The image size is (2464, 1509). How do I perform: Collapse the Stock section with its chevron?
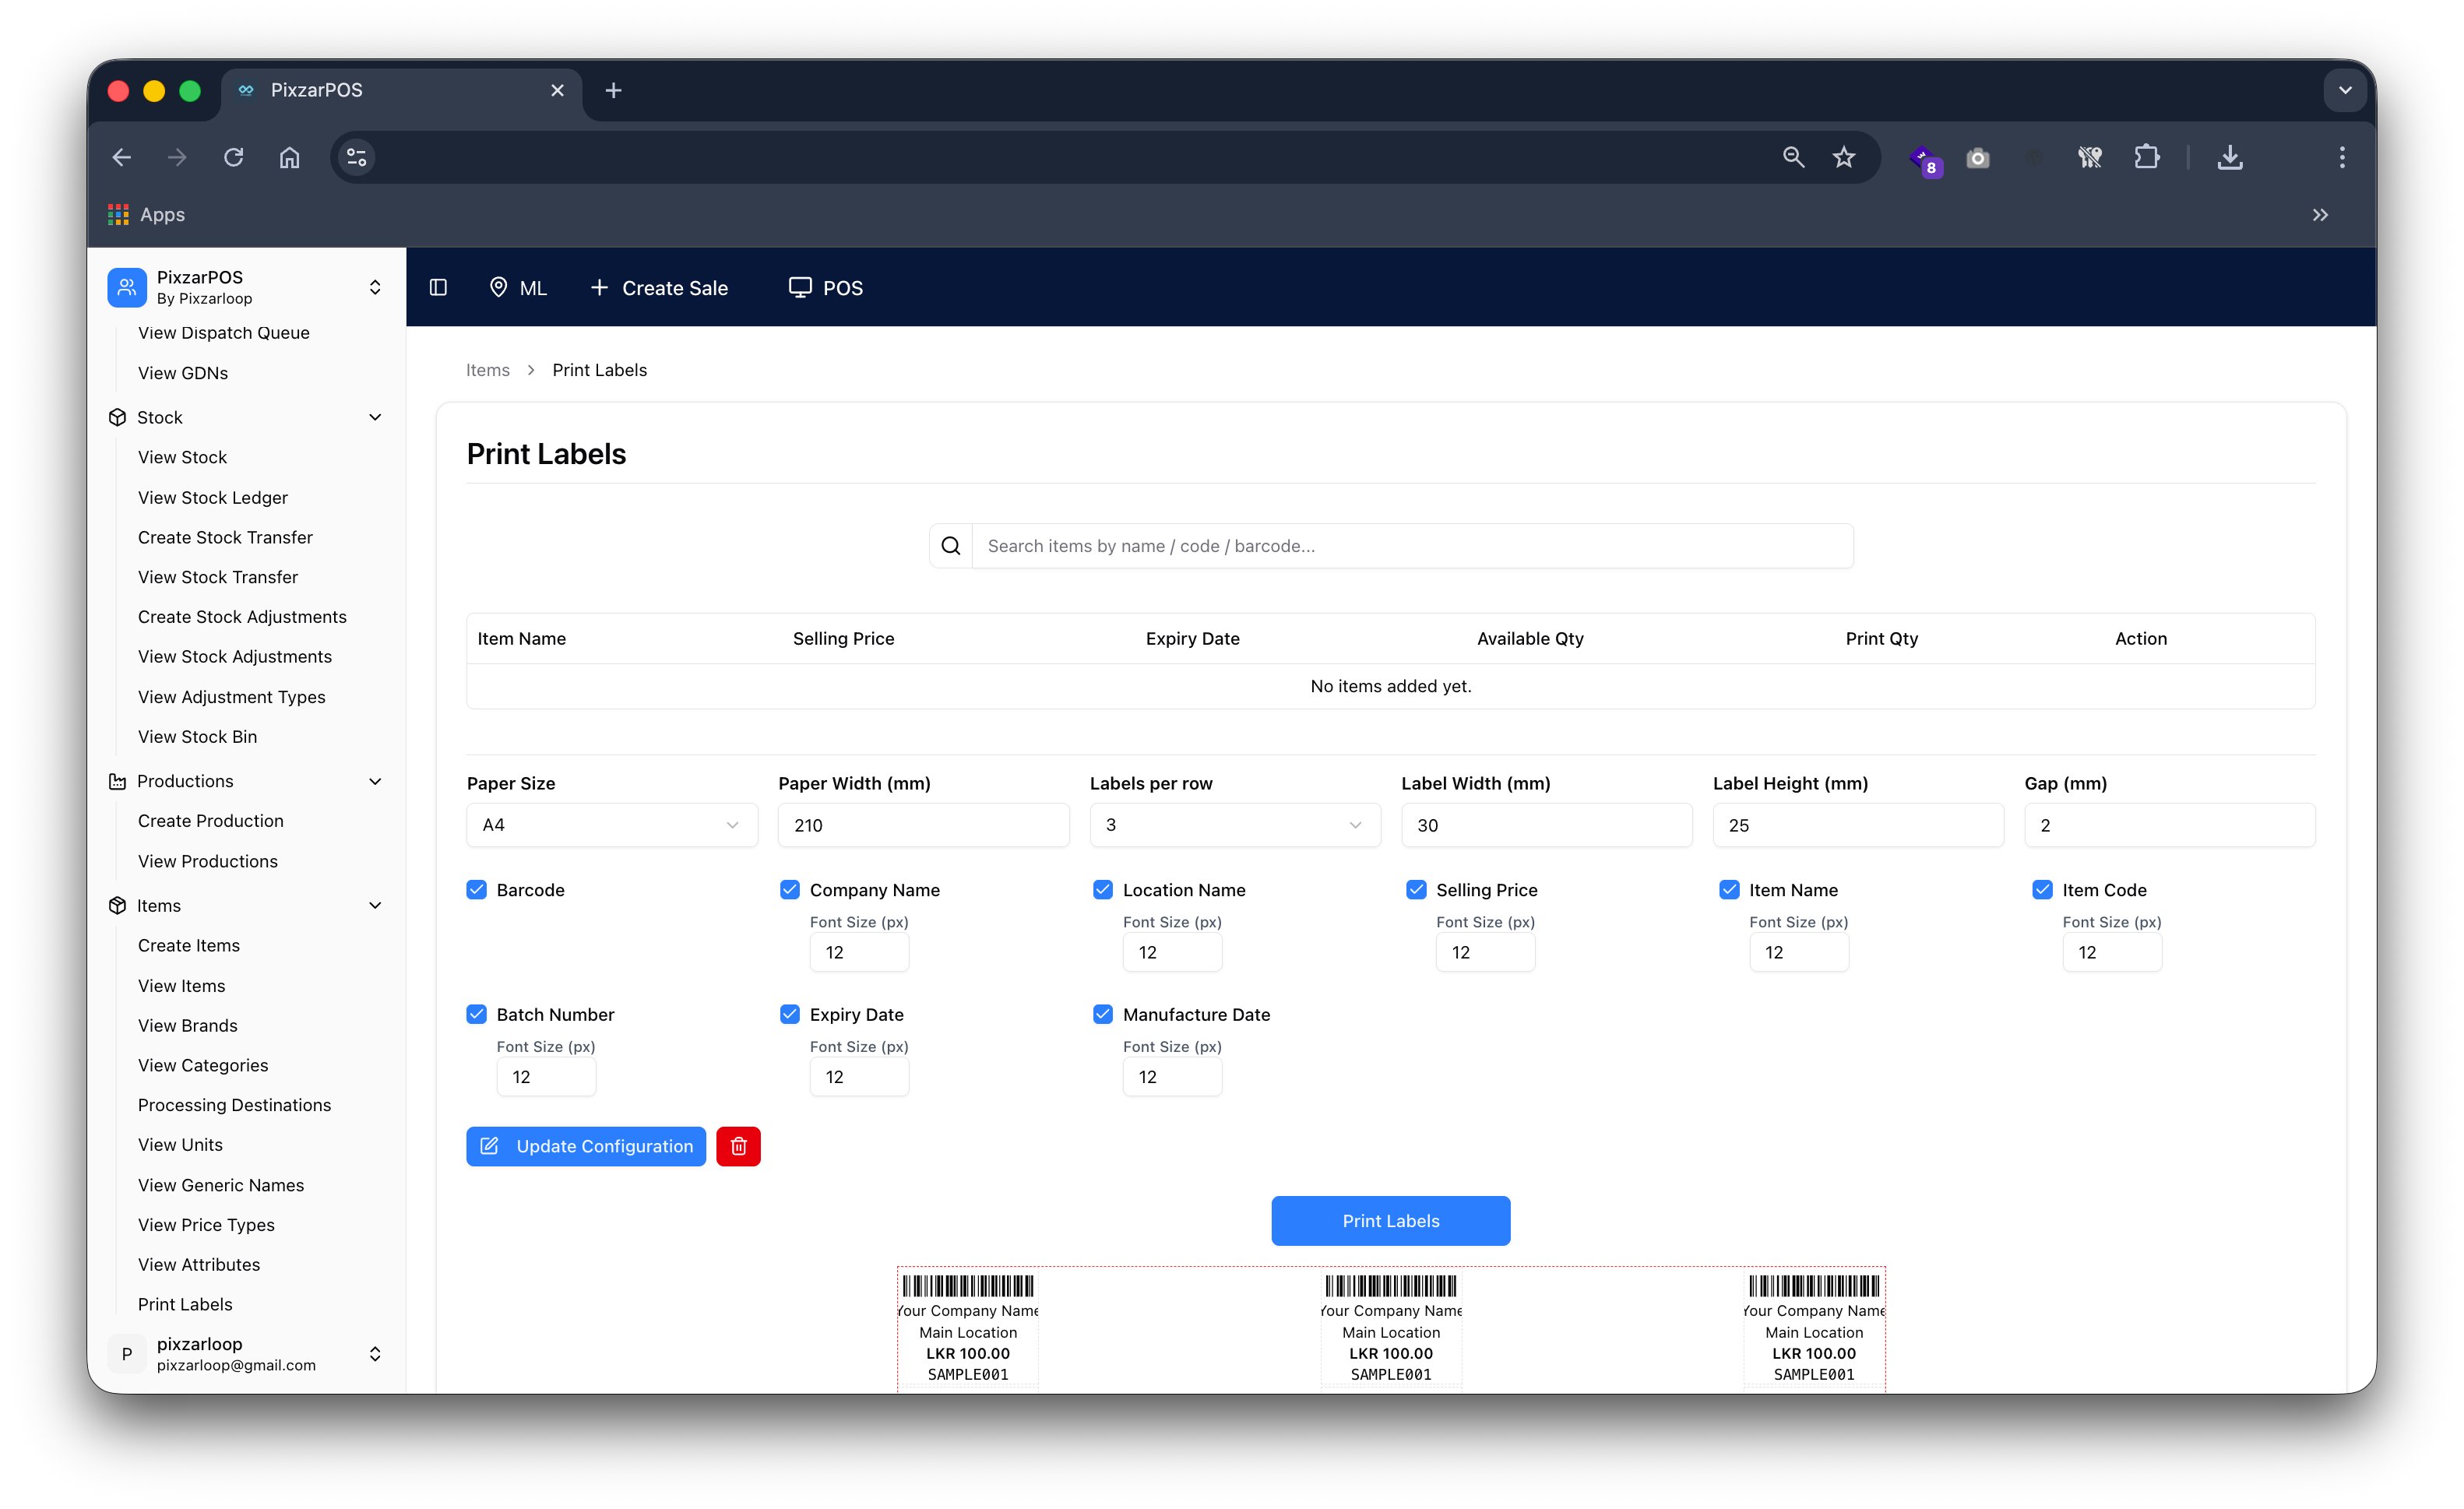(x=375, y=417)
